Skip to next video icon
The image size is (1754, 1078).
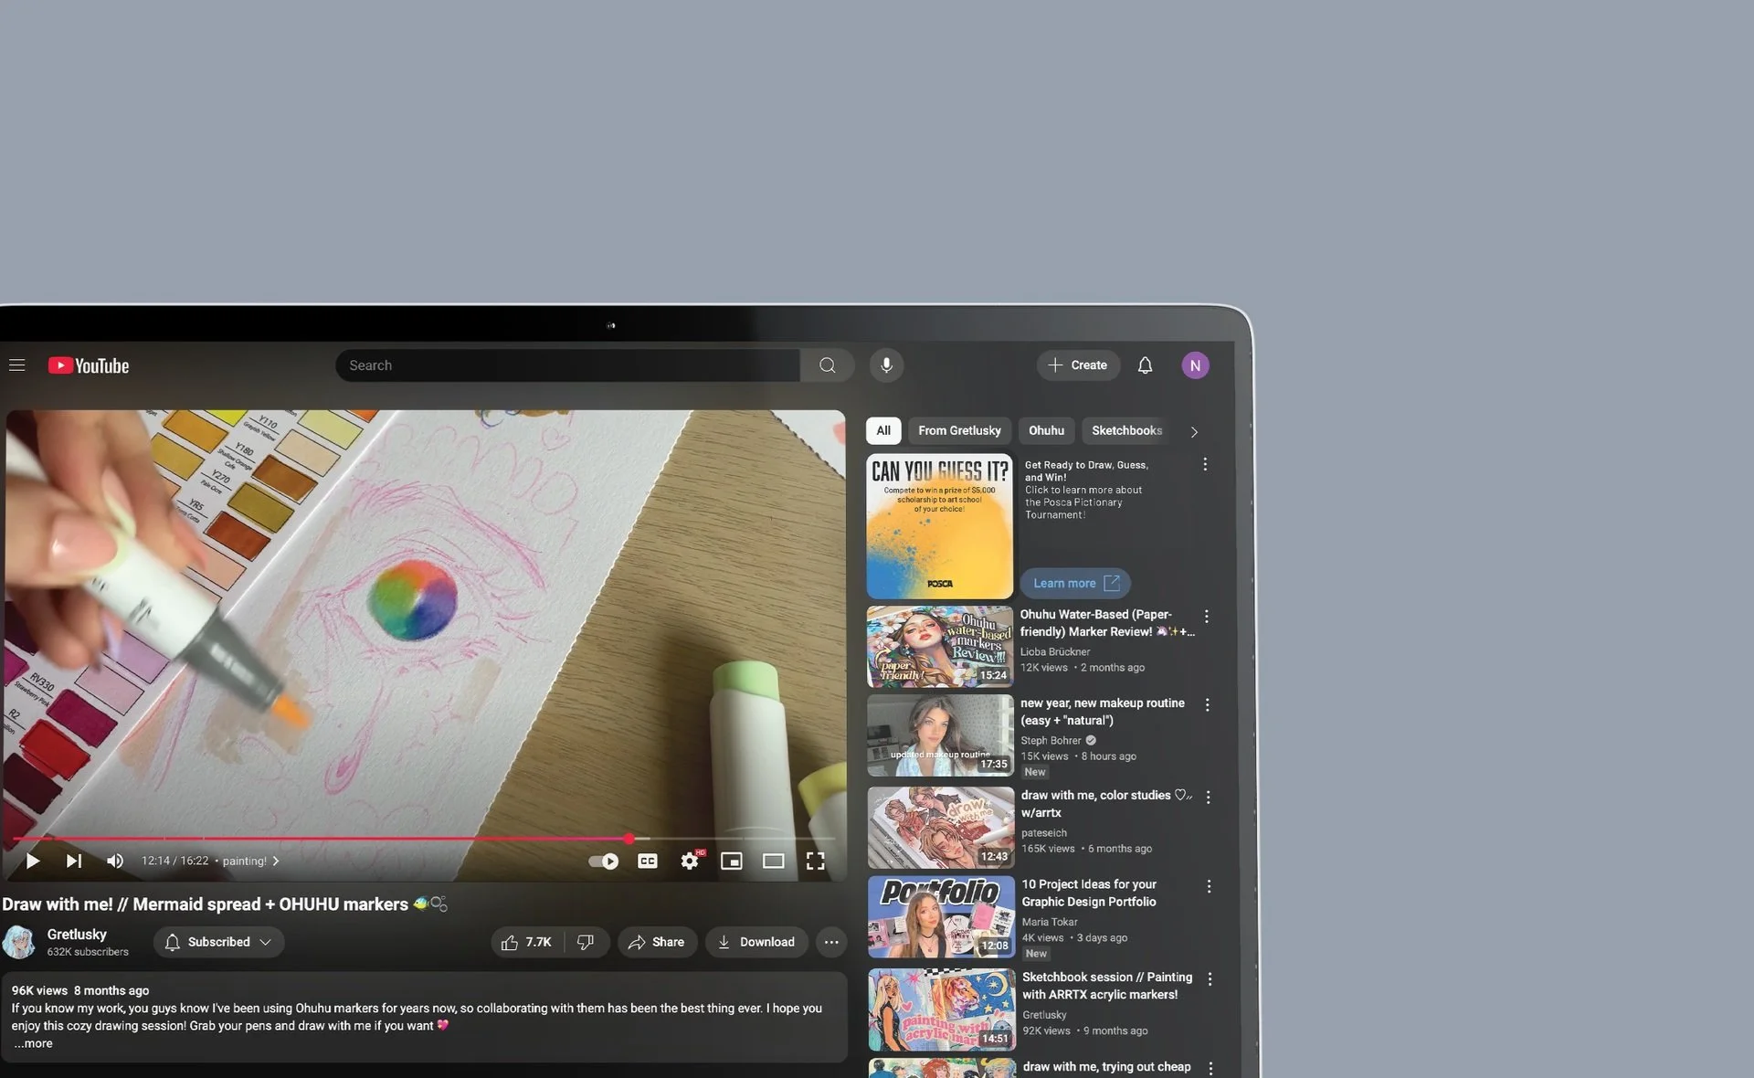74,861
